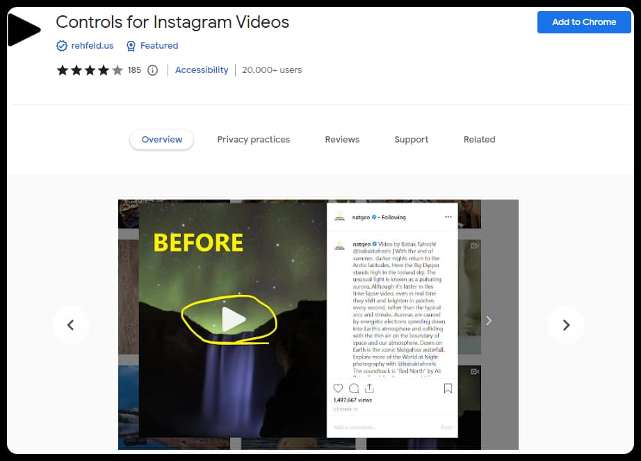Click the inner next-post chevron in screenshot
The height and width of the screenshot is (461, 641).
coord(489,321)
